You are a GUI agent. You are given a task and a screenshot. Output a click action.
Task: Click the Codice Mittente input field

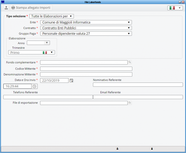coord(86,68)
